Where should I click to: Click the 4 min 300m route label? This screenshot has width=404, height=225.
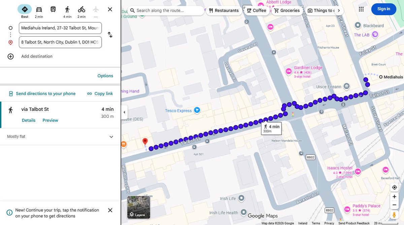coord(271,128)
